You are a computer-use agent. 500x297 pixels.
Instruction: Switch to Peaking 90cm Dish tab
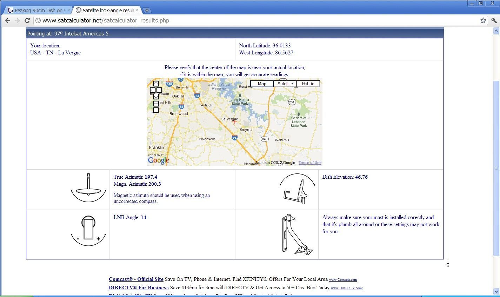38,10
